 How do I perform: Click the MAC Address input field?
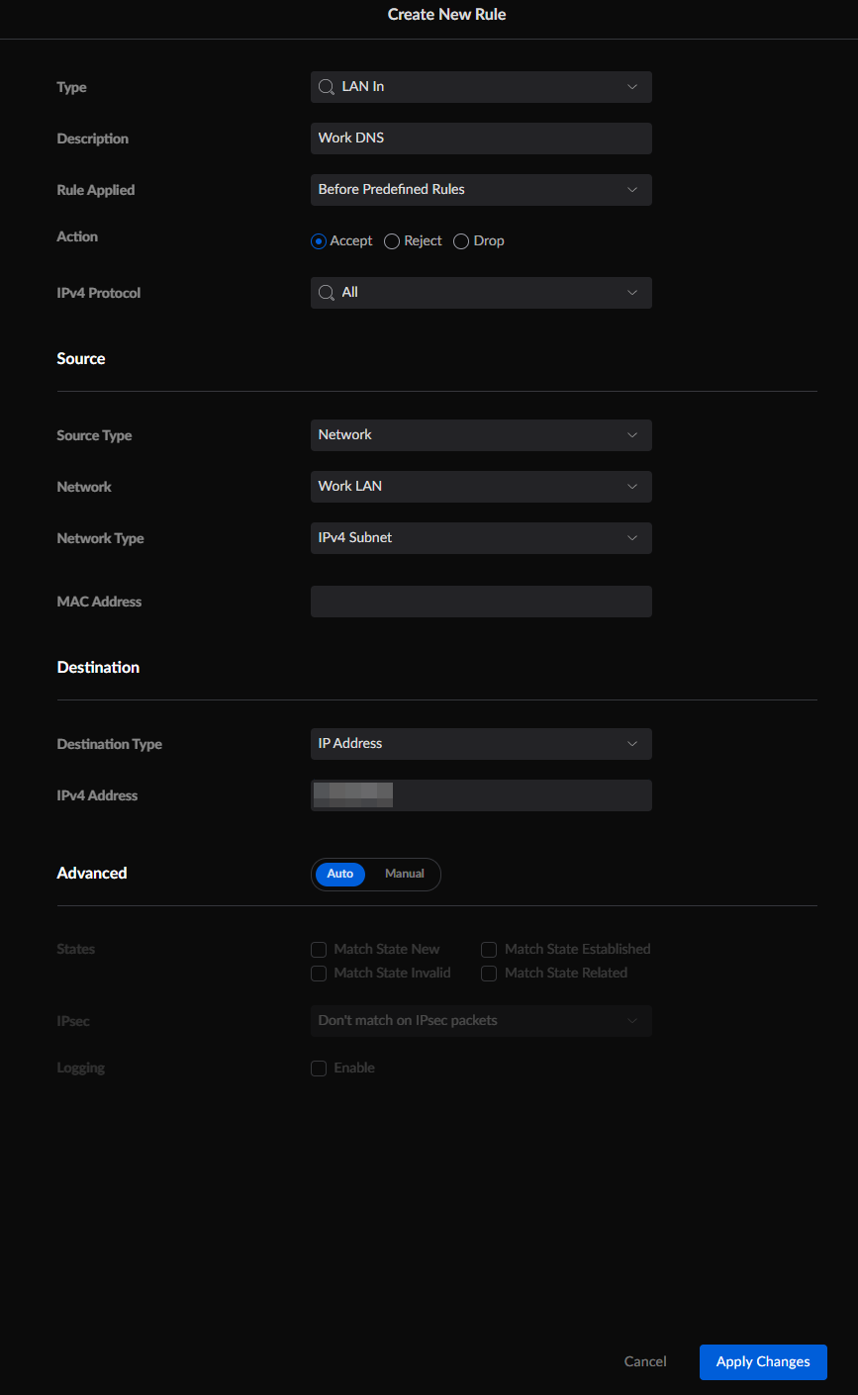[481, 602]
